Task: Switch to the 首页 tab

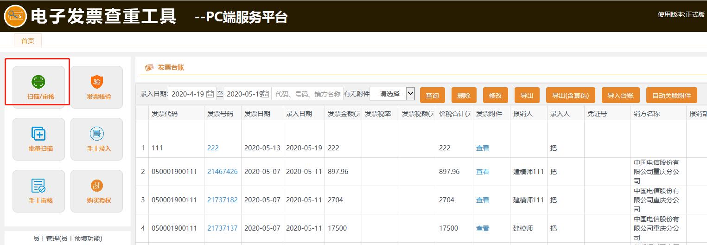Action: pyautogui.click(x=28, y=41)
